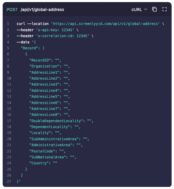The image size is (174, 189).
Task: Copy the code snippet with copy icon
Action: pos(154,9)
